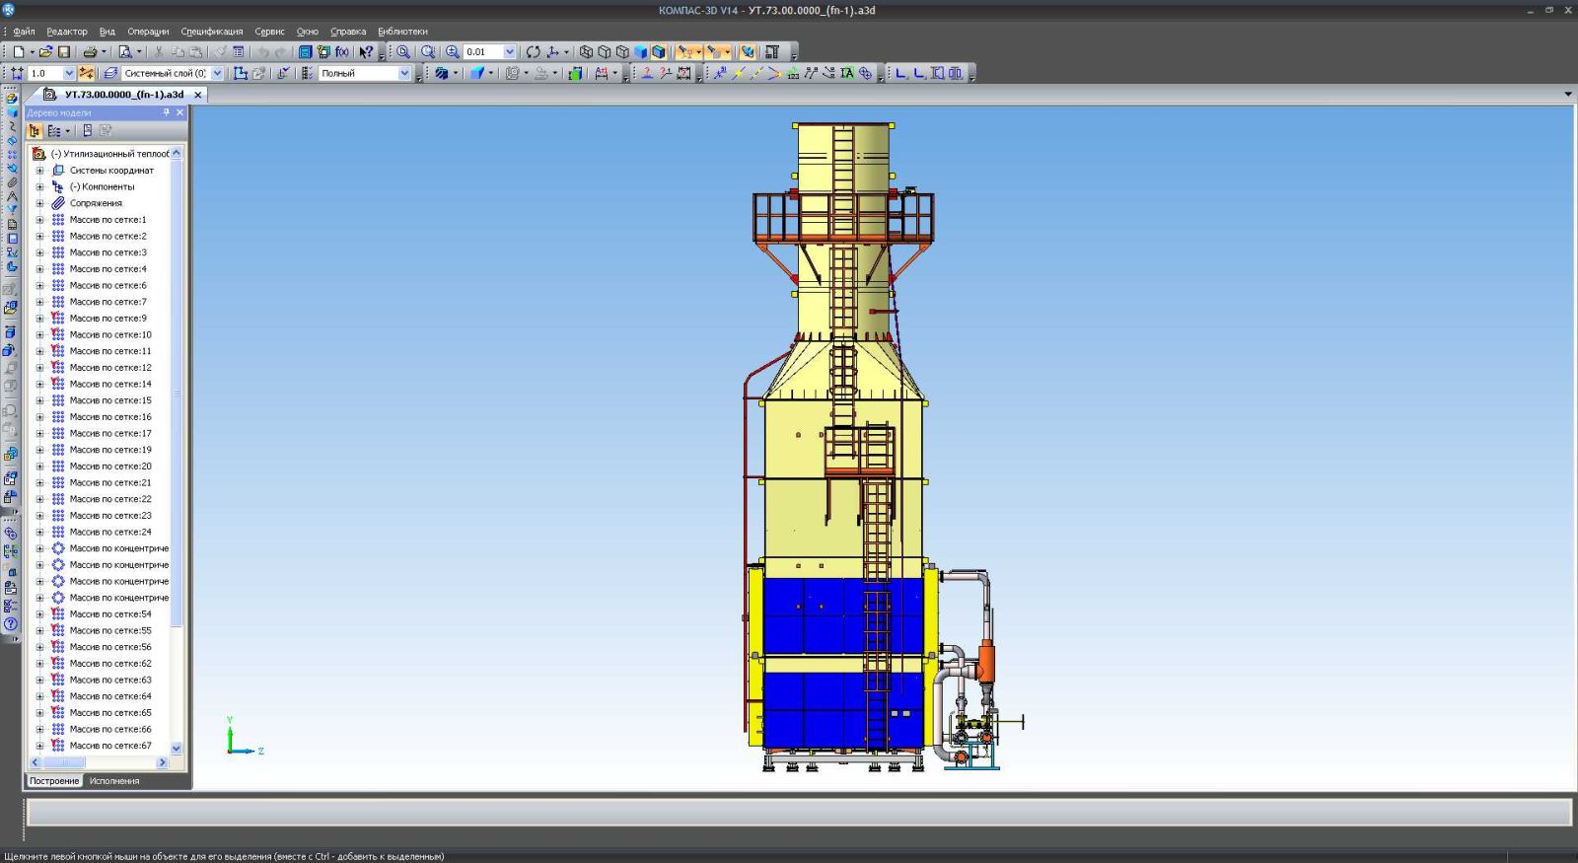This screenshot has height=863, width=1578.
Task: Click the Rotate view tool
Action: [533, 51]
